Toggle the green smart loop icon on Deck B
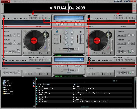137x109 pixels. coord(130,52)
